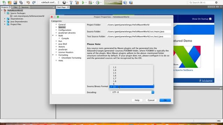The height and width of the screenshot is (125, 223).
Task: Click the Project Files folder icon
Action: click(x=8, y=24)
